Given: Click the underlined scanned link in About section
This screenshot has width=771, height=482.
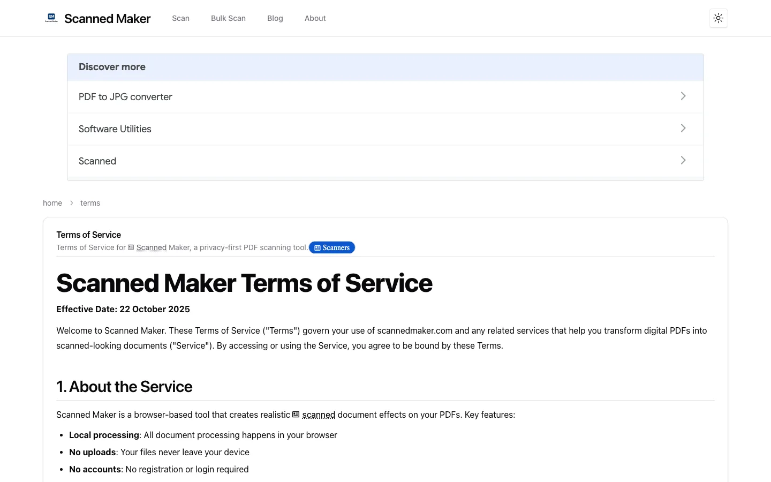Looking at the screenshot, I should (319, 415).
